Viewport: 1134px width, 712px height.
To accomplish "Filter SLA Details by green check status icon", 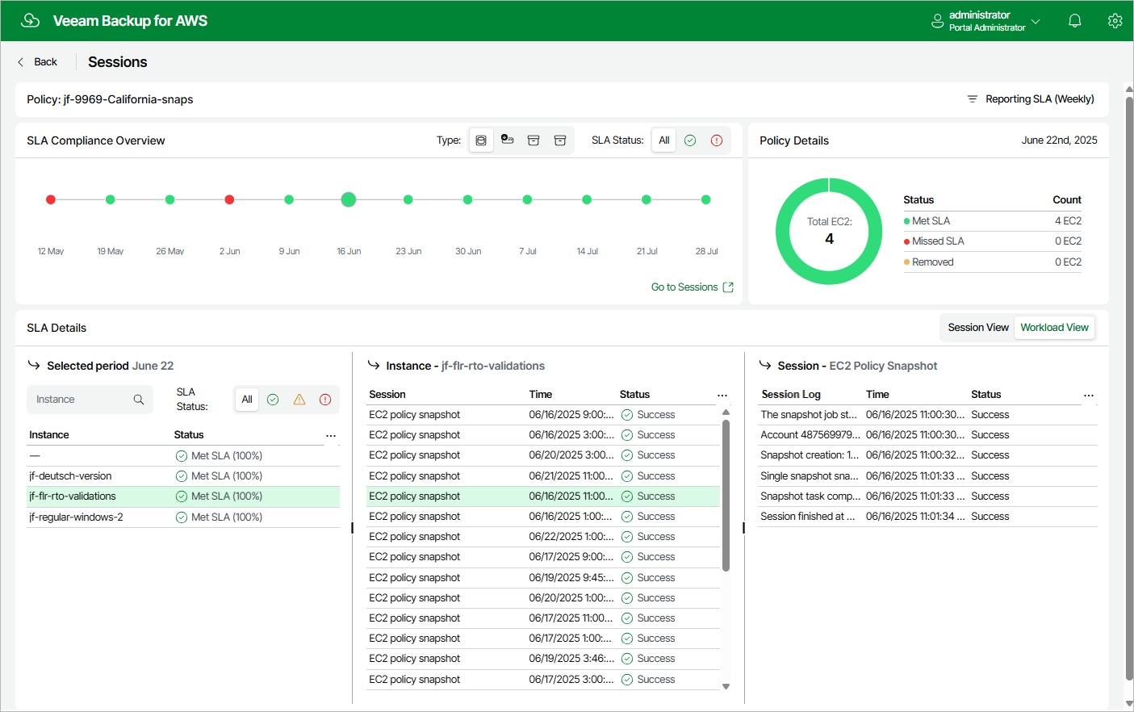I will 273,400.
